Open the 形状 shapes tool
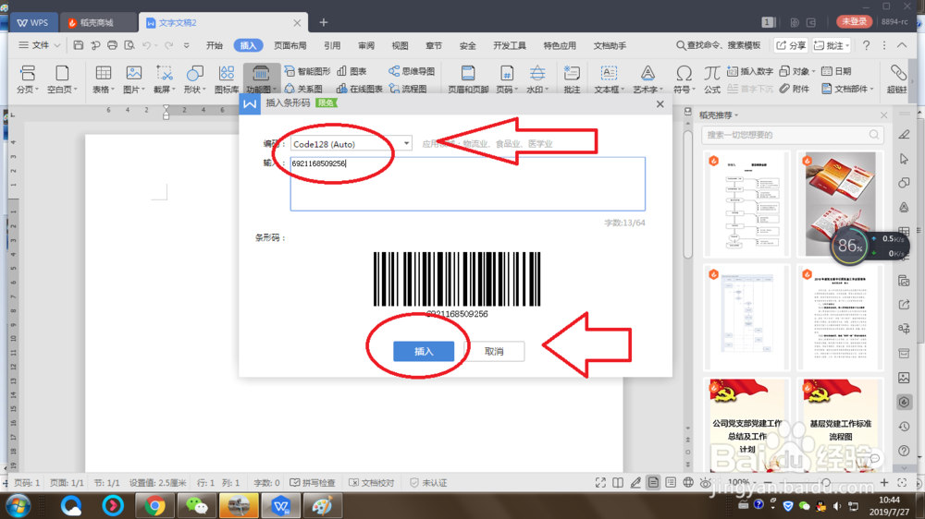Screen dimensions: 925x519 [194, 78]
